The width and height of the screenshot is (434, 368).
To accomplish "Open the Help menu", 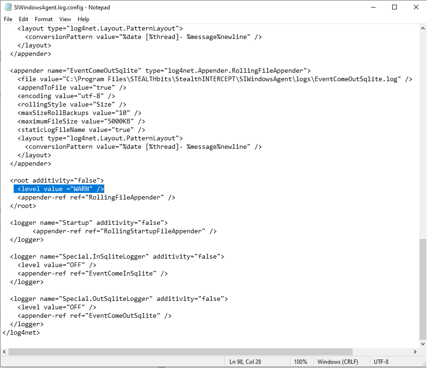I will click(83, 19).
